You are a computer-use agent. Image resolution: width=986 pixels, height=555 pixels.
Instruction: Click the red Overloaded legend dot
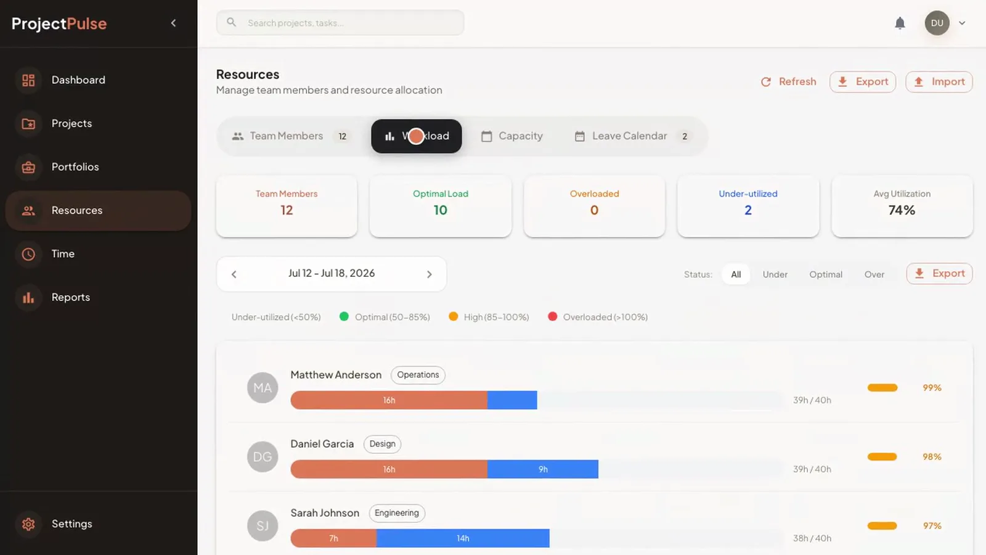(552, 316)
